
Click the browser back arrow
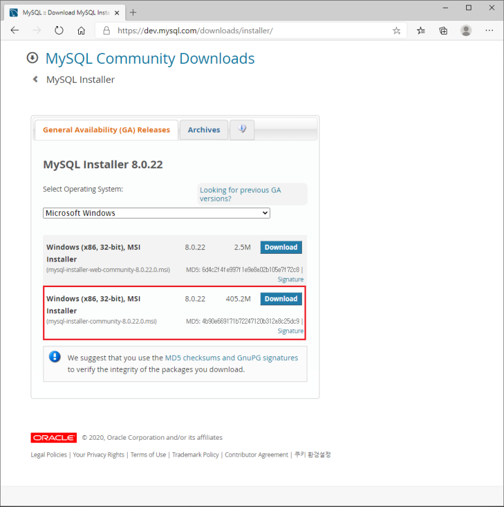(15, 31)
